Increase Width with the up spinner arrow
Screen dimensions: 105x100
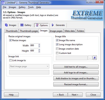(x=39, y=44)
